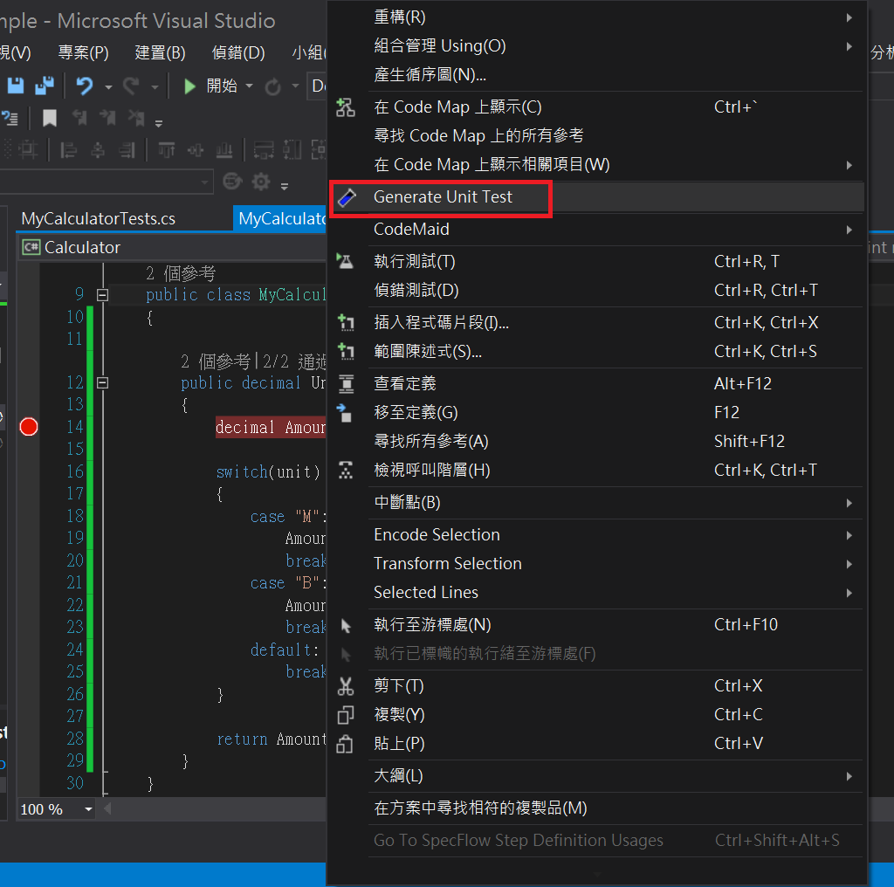This screenshot has height=887, width=894.
Task: Choose 尋找 Code Map 上的所有參考
Action: (x=596, y=135)
